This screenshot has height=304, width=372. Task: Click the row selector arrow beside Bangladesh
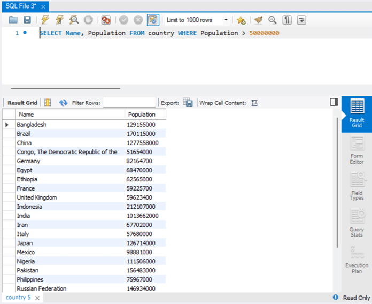point(7,125)
